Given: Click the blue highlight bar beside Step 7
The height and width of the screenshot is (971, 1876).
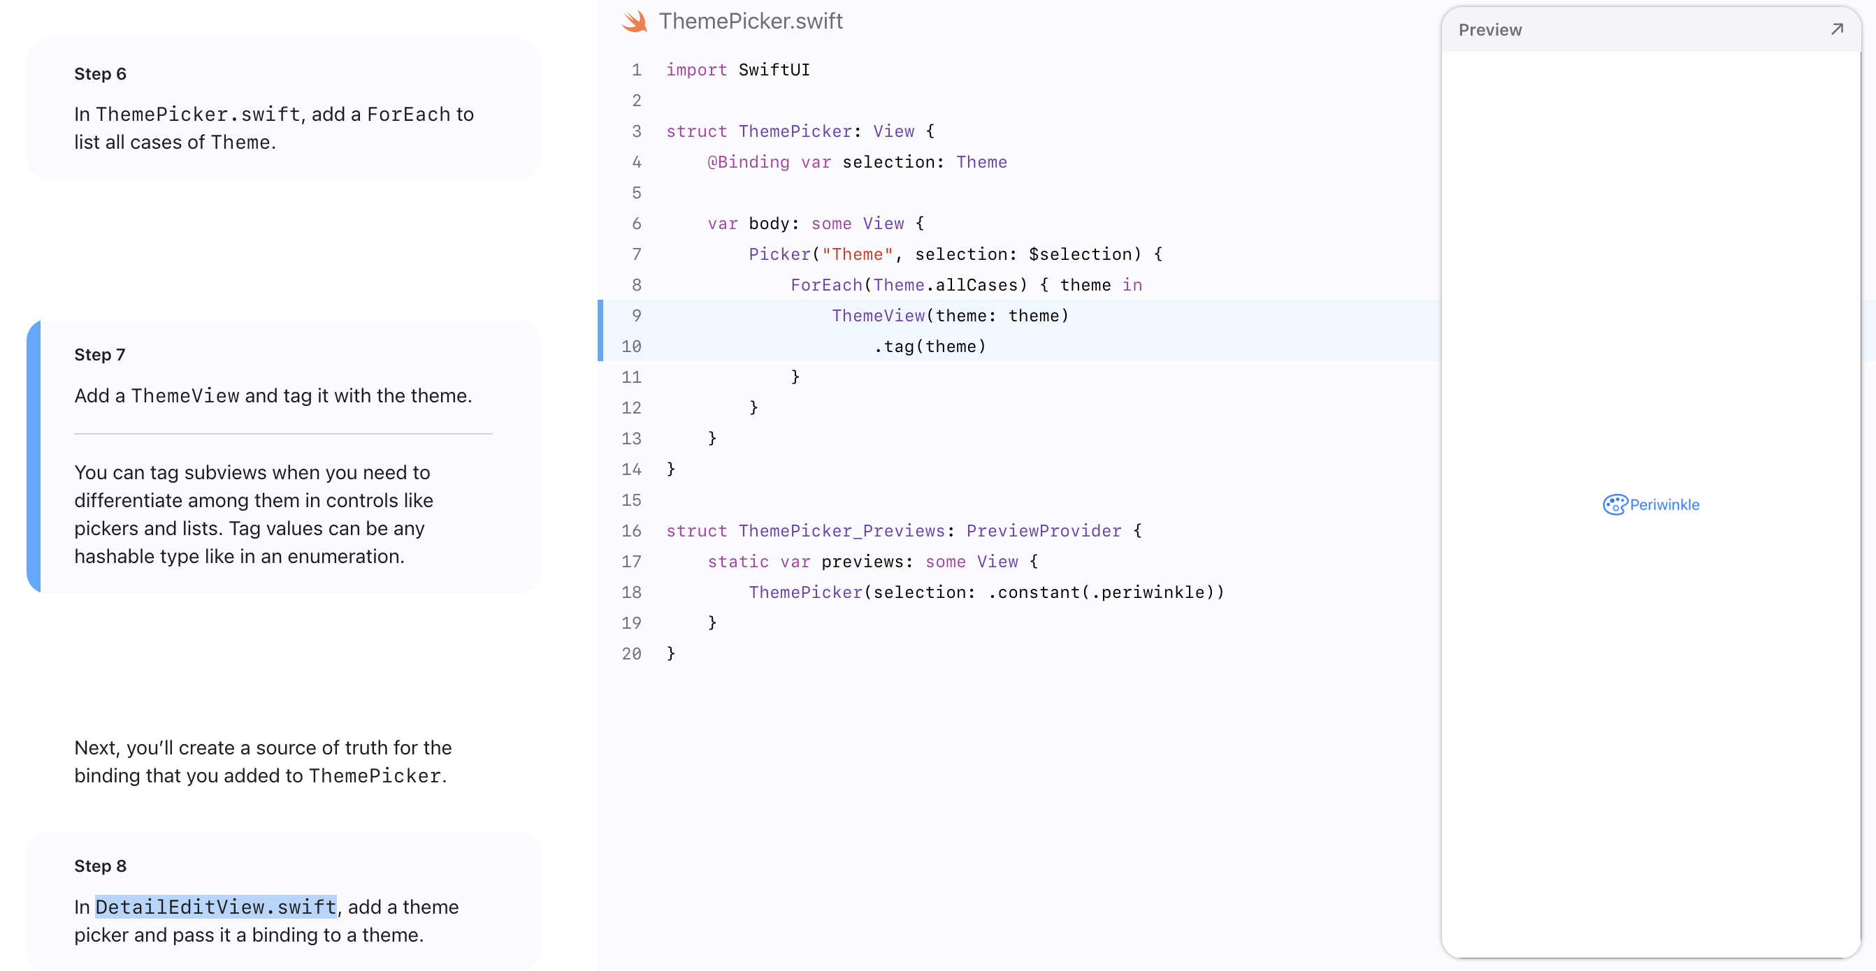Looking at the screenshot, I should coord(34,455).
